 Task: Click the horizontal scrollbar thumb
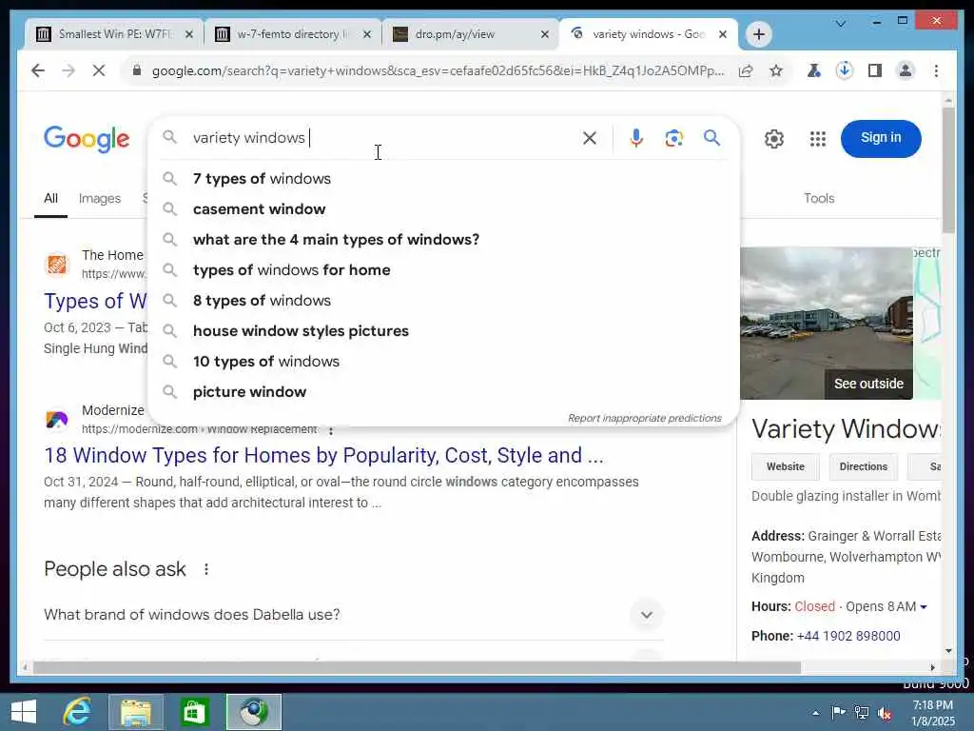[x=417, y=667]
